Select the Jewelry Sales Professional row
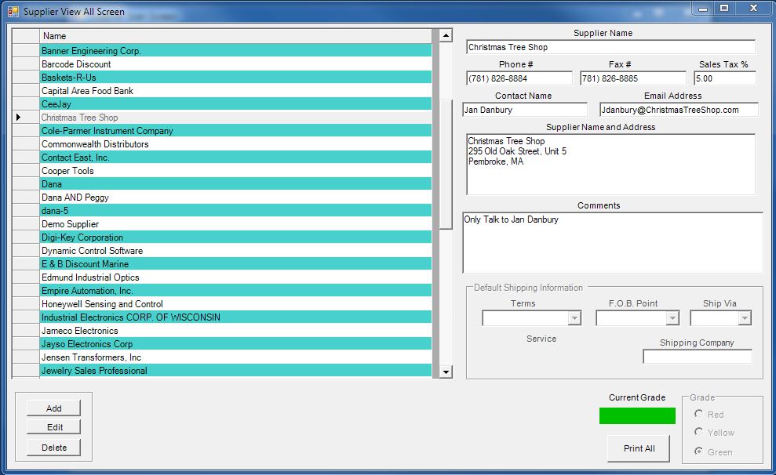 coord(235,371)
